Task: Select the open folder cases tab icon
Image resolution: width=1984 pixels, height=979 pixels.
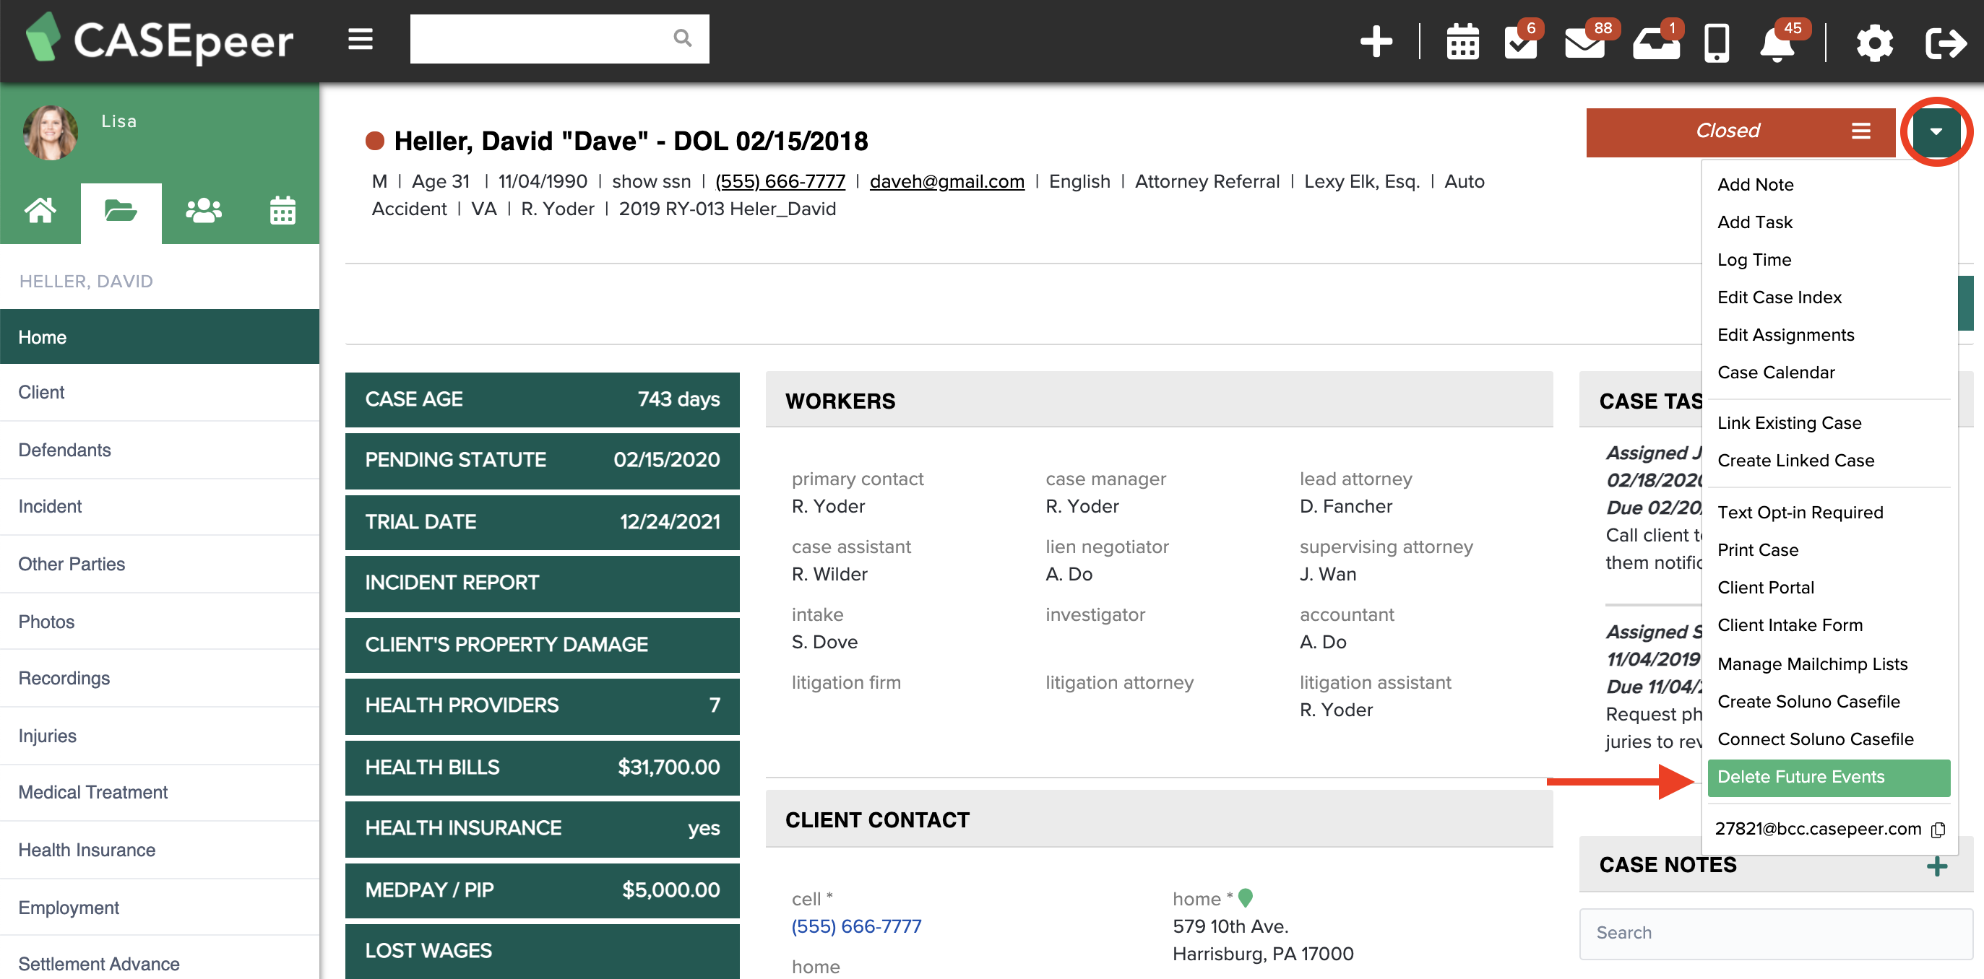Action: click(121, 210)
